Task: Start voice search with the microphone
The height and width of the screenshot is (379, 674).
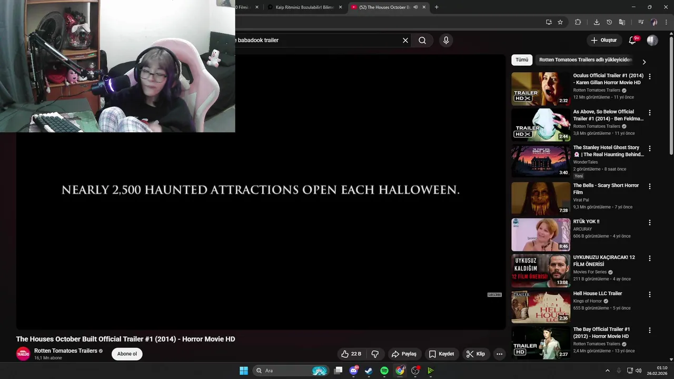Action: (x=446, y=40)
